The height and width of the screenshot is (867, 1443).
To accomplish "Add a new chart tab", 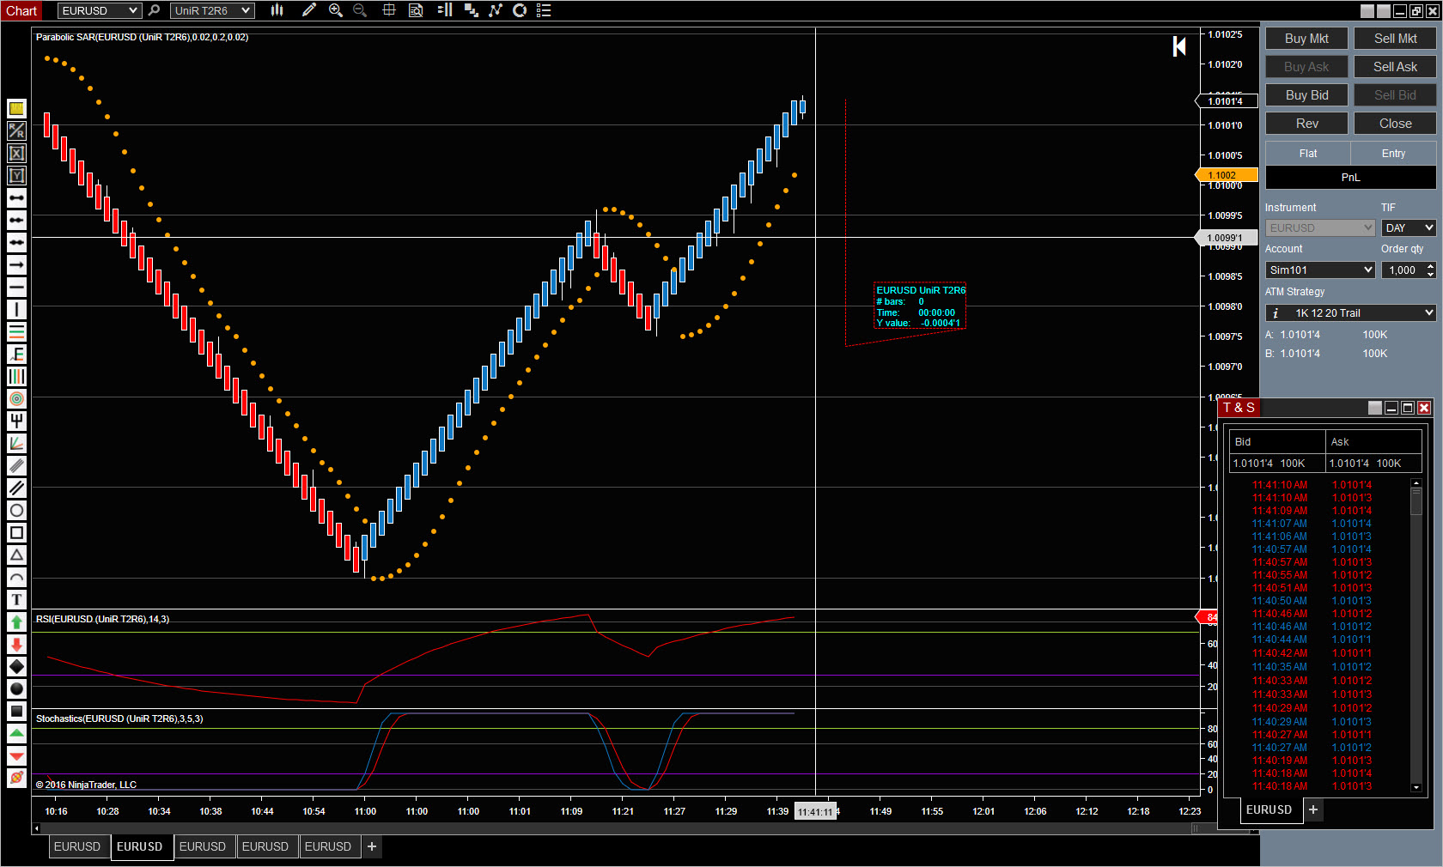I will tap(372, 846).
